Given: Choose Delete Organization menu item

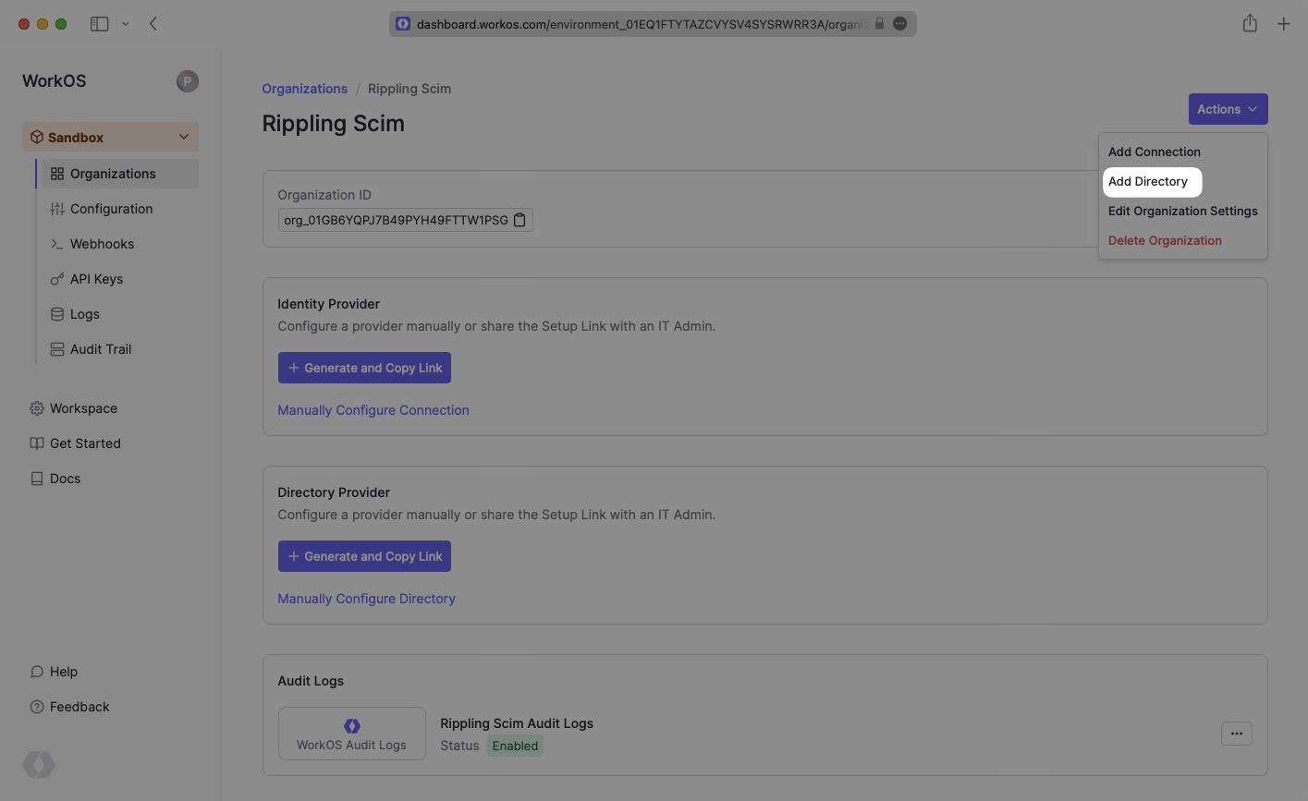Looking at the screenshot, I should pyautogui.click(x=1165, y=241).
